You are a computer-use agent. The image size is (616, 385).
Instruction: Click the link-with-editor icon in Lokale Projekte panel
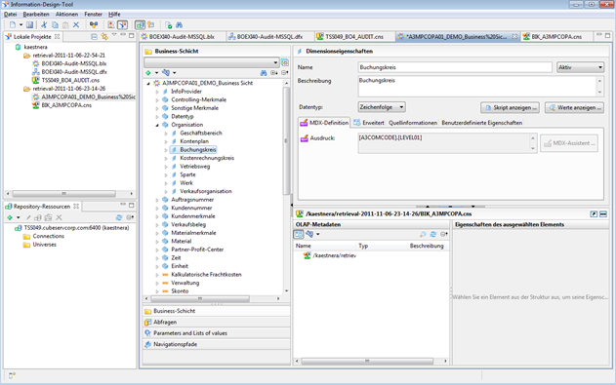click(x=104, y=36)
